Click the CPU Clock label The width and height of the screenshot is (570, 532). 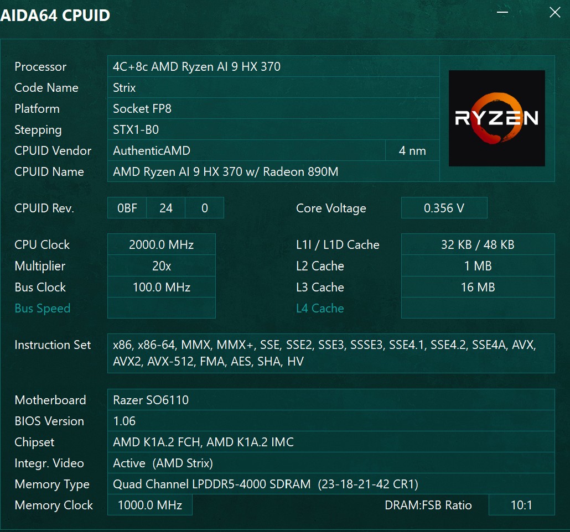click(42, 244)
